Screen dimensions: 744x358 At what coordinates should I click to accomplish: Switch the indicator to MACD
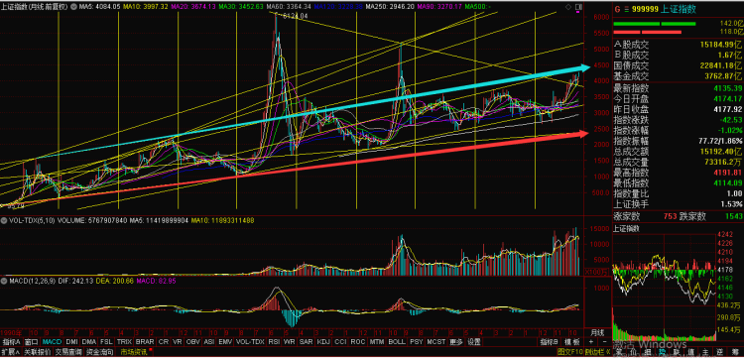click(x=52, y=342)
